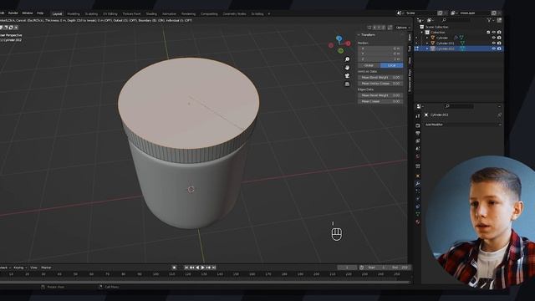Click the properties editor search field
The image size is (535, 301).
tap(460, 106)
